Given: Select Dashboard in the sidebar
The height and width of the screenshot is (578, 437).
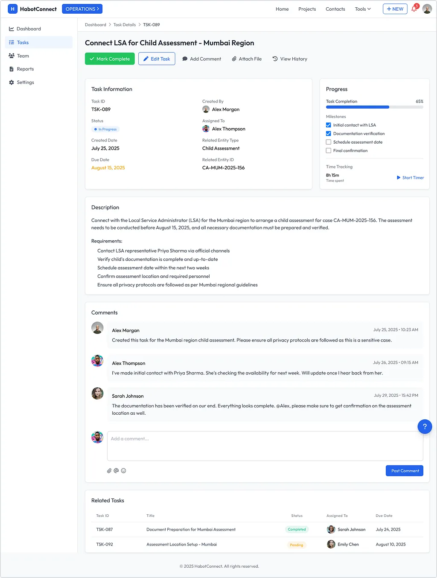Looking at the screenshot, I should 39,29.
